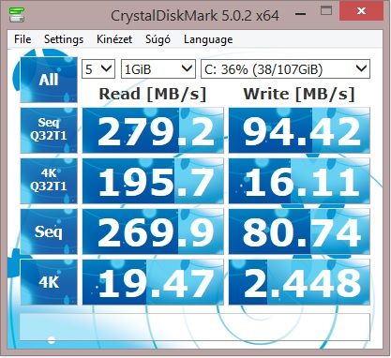391x358 pixels.
Task: Click the CrystalDiskMark app icon in title bar
Action: click(18, 14)
